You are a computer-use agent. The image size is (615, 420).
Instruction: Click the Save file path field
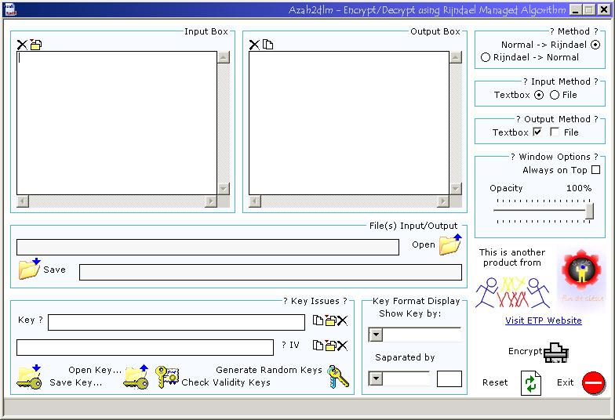pos(271,273)
